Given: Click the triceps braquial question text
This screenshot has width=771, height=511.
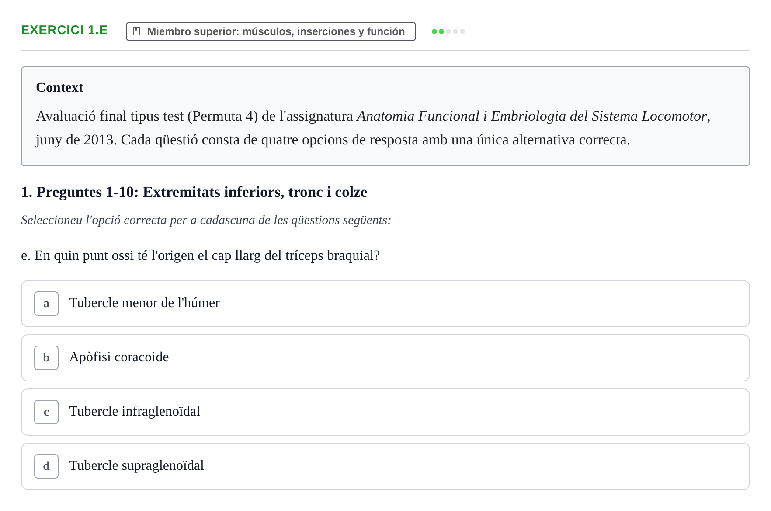Looking at the screenshot, I should (x=200, y=255).
